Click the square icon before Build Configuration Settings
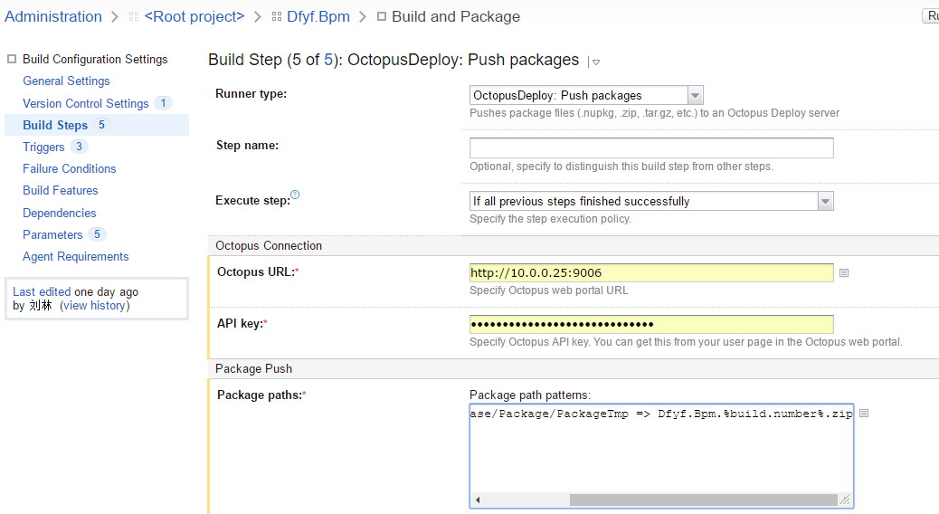Screen dimensions: 939x514 click(x=12, y=59)
